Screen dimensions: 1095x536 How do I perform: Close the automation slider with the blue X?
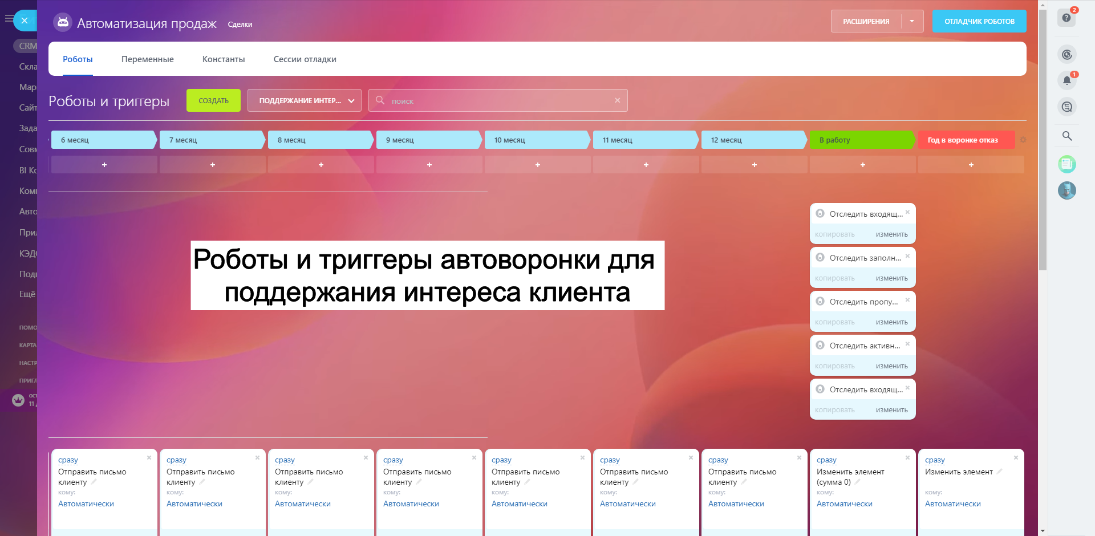[25, 21]
